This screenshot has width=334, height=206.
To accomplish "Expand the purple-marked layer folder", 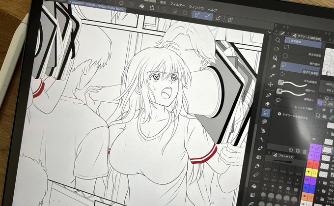I will [320, 182].
